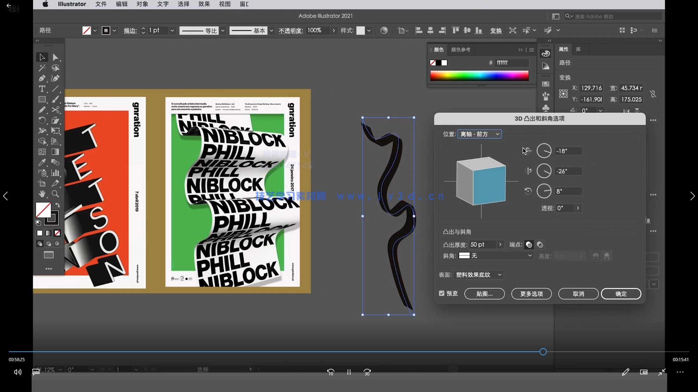Select the Direct Selection tool
This screenshot has height=392, width=698.
[55, 57]
